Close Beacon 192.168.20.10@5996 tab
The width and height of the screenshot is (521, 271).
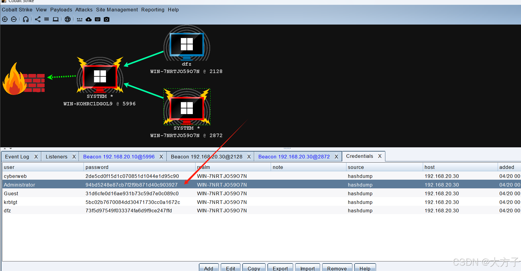pyautogui.click(x=161, y=157)
